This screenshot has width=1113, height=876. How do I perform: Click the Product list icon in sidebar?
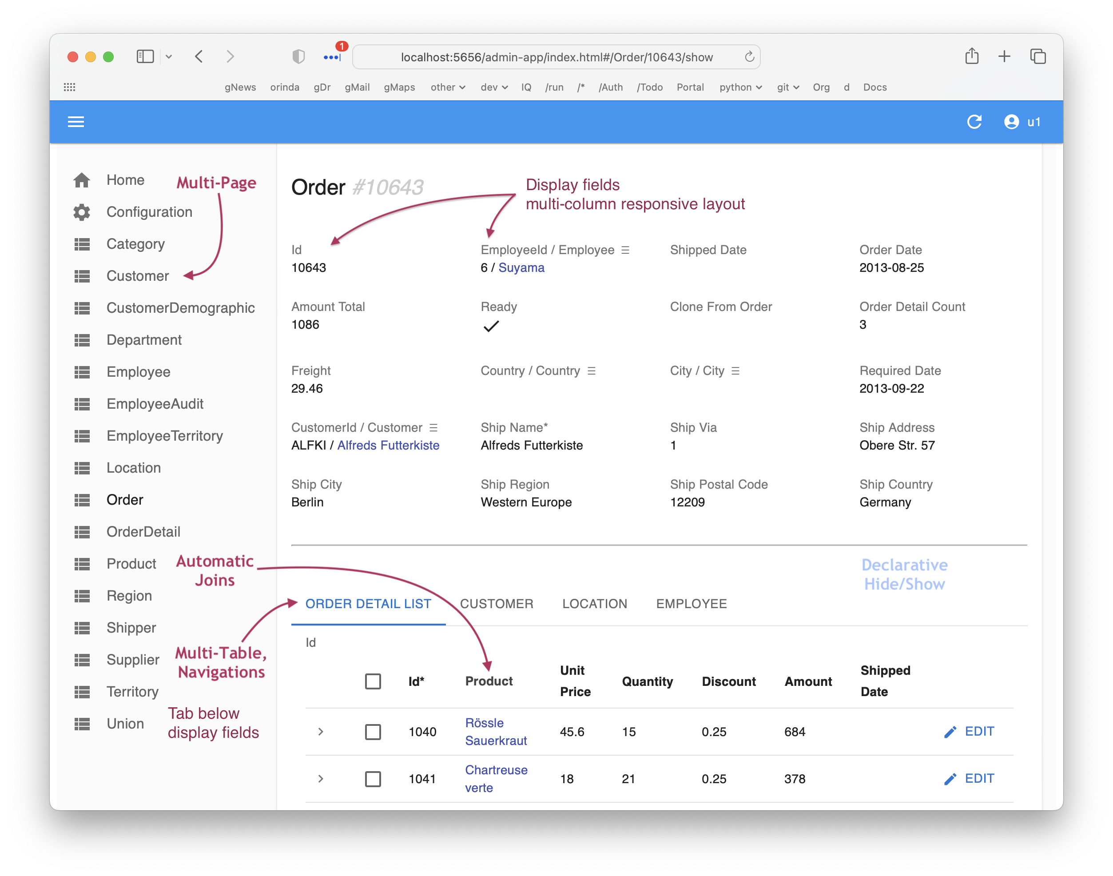point(82,564)
